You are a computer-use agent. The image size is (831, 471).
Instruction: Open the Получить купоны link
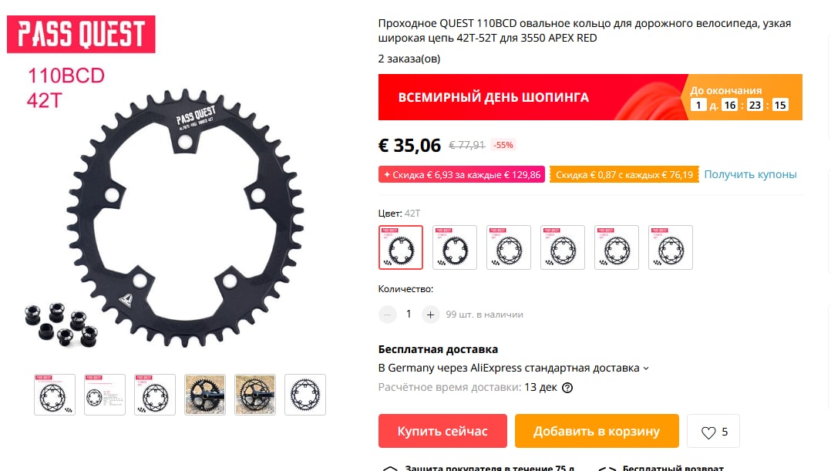coord(751,174)
